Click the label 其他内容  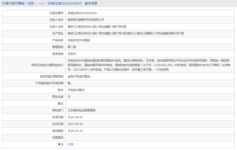[58, 97]
